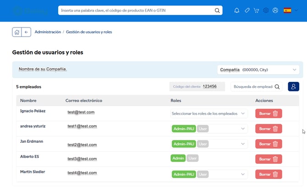Click the add employee icon button
307x189 pixels.
pyautogui.click(x=293, y=86)
